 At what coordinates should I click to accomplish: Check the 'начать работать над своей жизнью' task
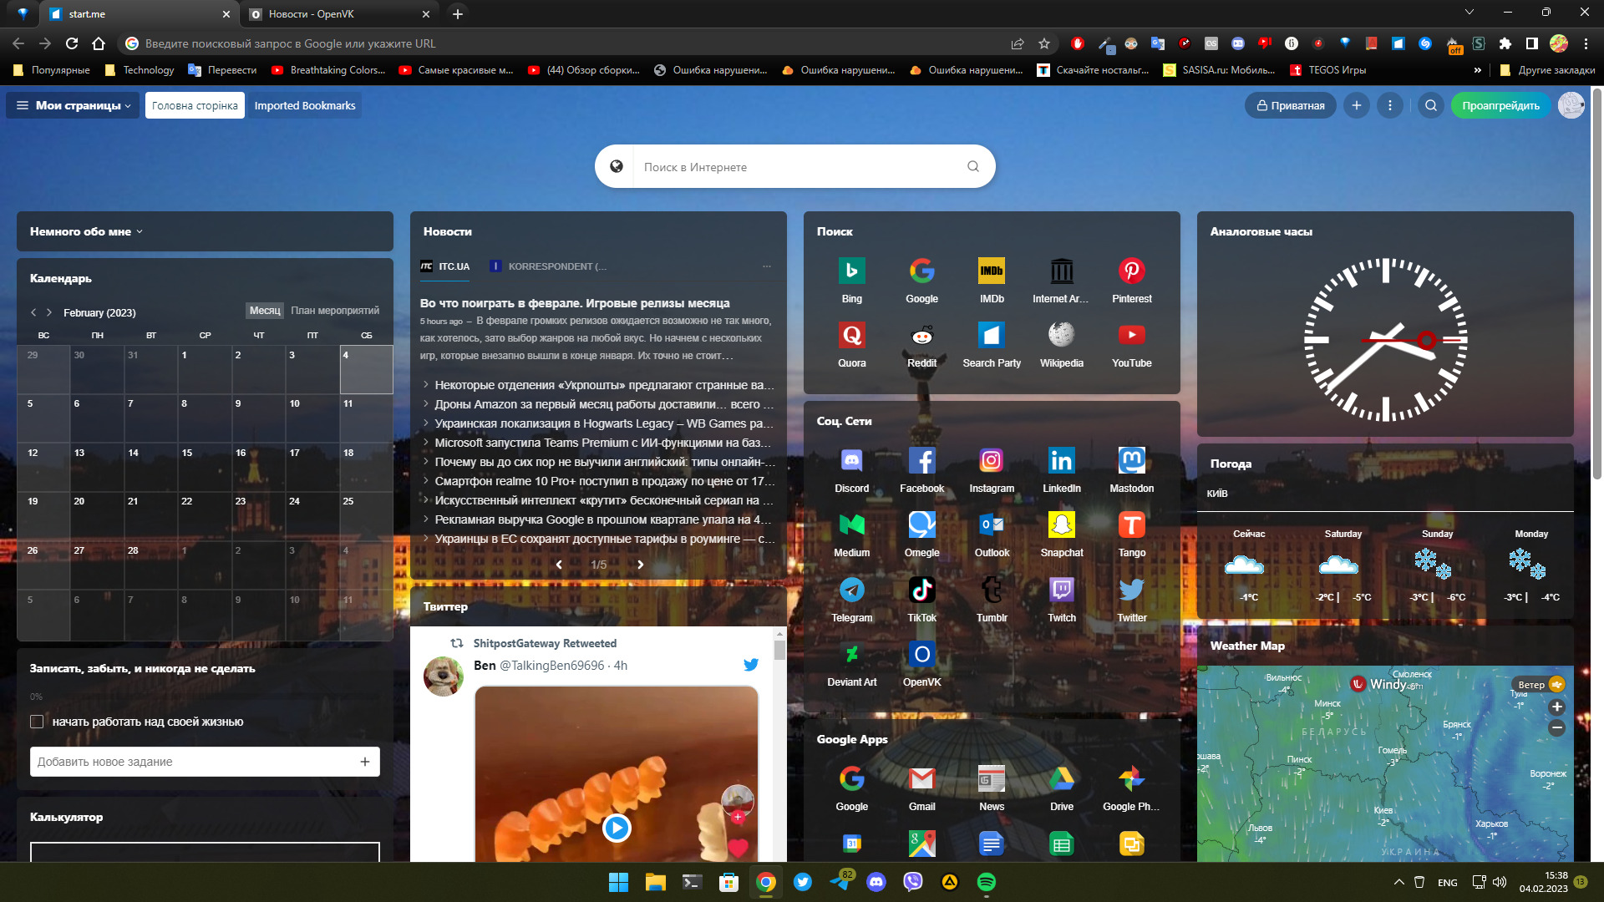coord(37,722)
